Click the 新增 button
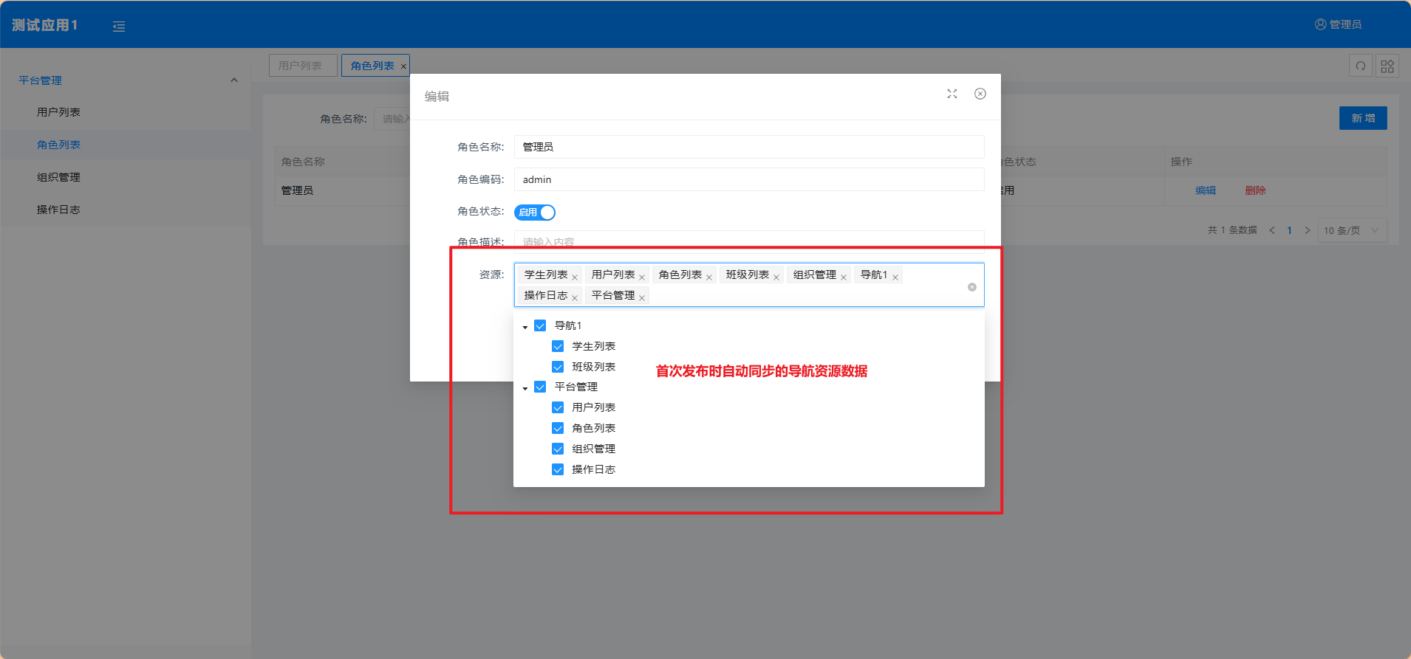The width and height of the screenshot is (1411, 659). [1362, 118]
